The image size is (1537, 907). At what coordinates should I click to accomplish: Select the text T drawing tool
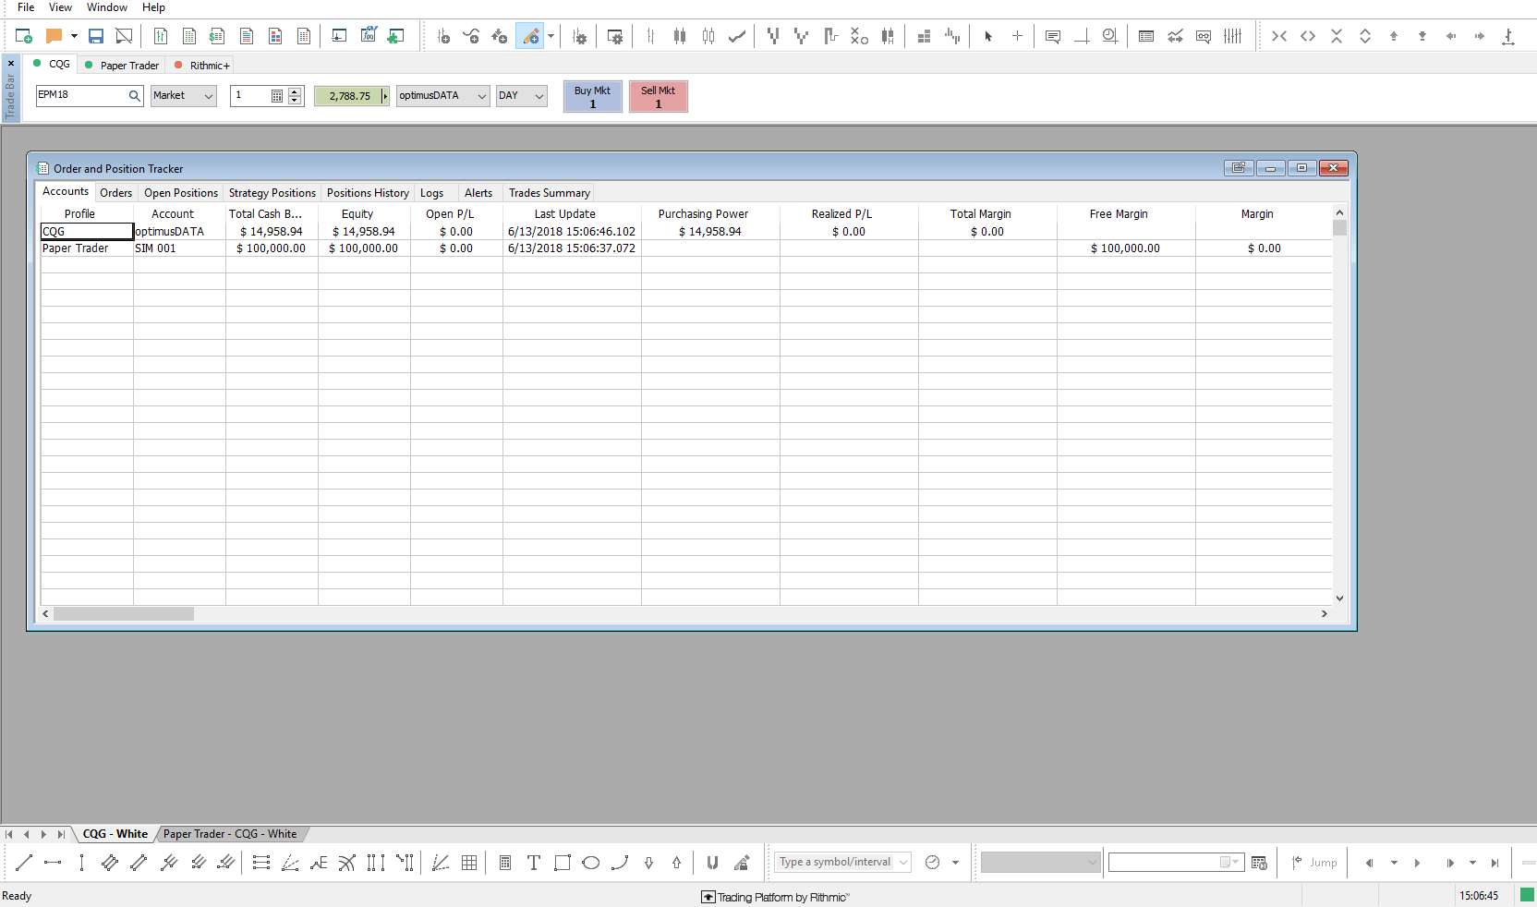pos(534,863)
